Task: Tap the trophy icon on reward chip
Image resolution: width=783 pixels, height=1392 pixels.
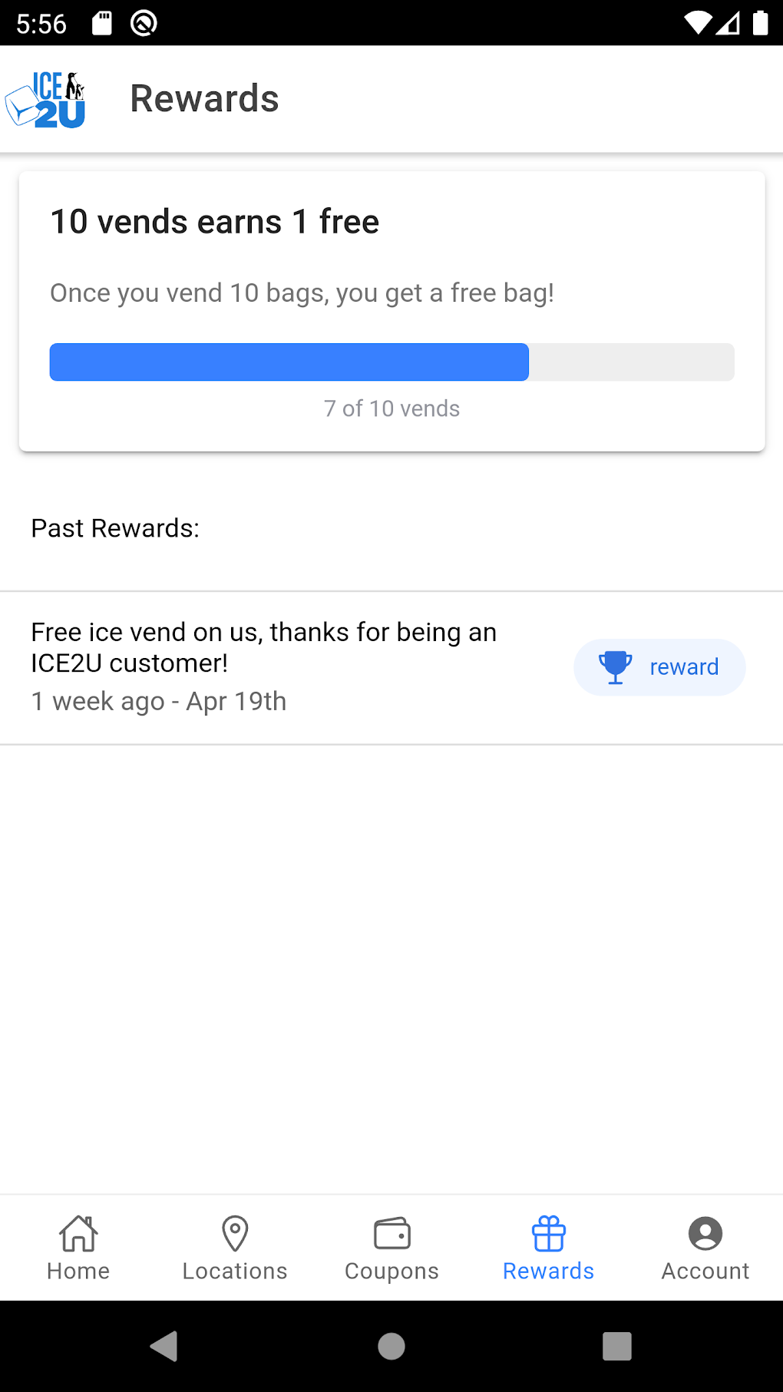Action: tap(615, 667)
